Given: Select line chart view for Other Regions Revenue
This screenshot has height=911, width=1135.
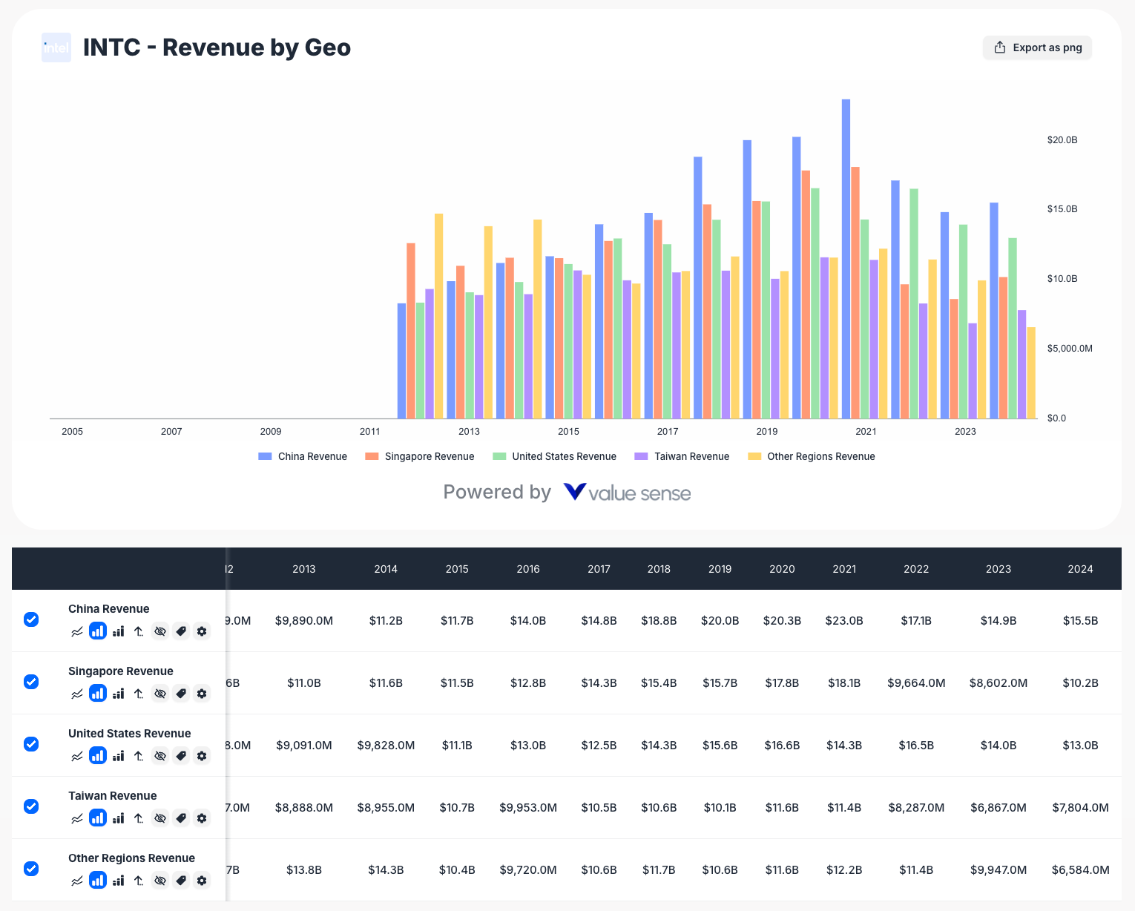Looking at the screenshot, I should point(76,880).
